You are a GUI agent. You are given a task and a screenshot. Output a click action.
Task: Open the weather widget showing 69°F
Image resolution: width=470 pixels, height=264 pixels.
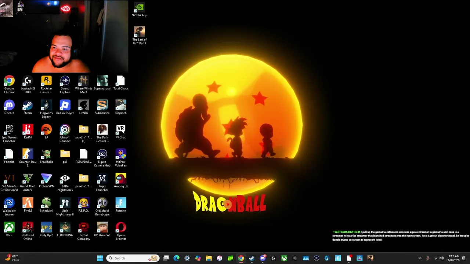12,258
